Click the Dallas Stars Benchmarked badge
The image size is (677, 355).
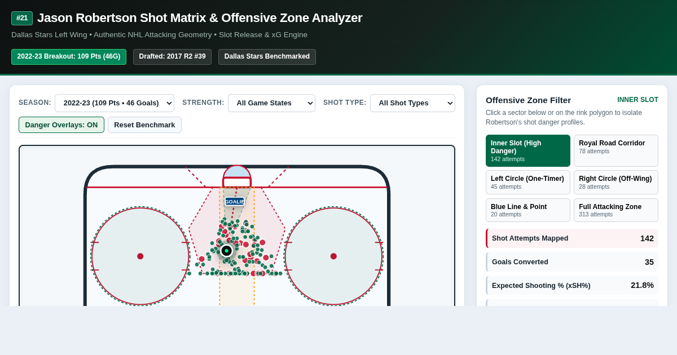click(x=267, y=57)
